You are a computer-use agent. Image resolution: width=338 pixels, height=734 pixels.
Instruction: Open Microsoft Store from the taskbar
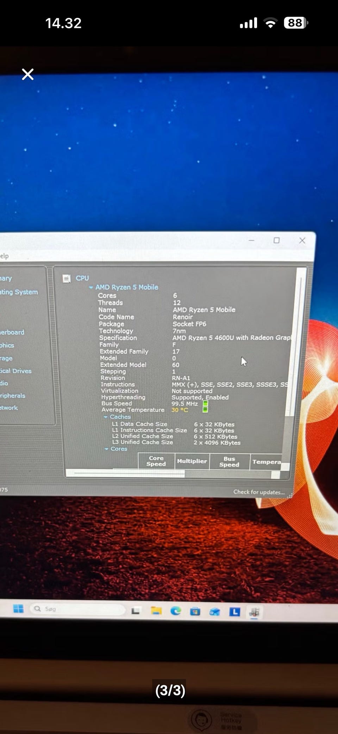click(195, 612)
